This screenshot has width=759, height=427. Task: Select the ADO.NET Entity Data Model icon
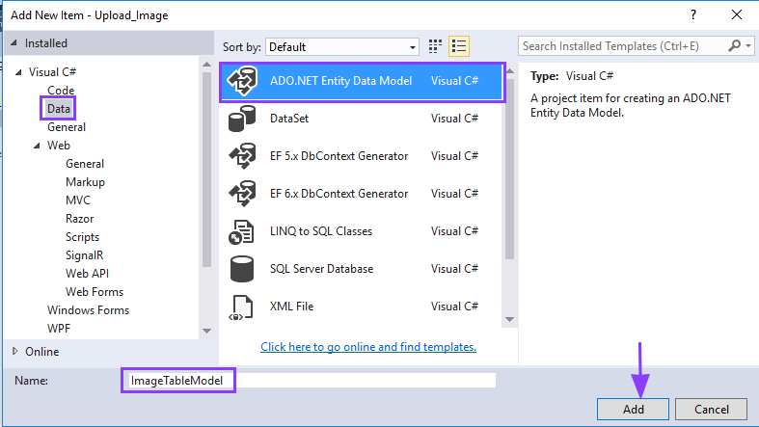point(241,82)
